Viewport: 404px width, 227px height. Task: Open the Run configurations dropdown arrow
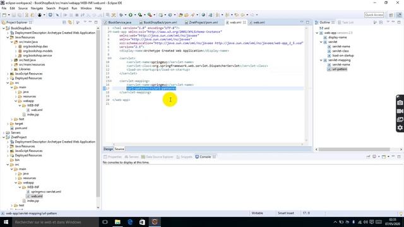135,15
